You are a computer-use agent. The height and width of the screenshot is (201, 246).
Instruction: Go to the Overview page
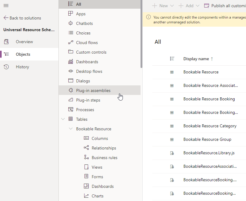pos(29,42)
